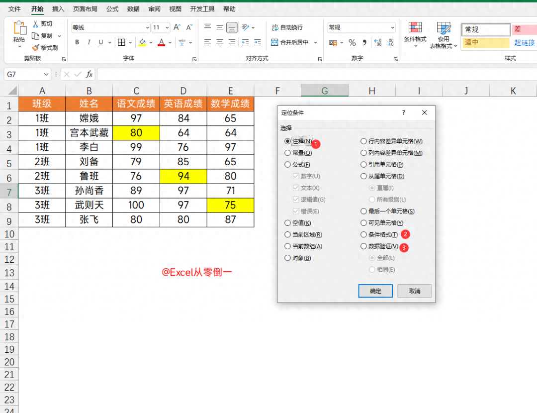The image size is (537, 413).
Task: Click the cell borders icon
Action: point(122,42)
